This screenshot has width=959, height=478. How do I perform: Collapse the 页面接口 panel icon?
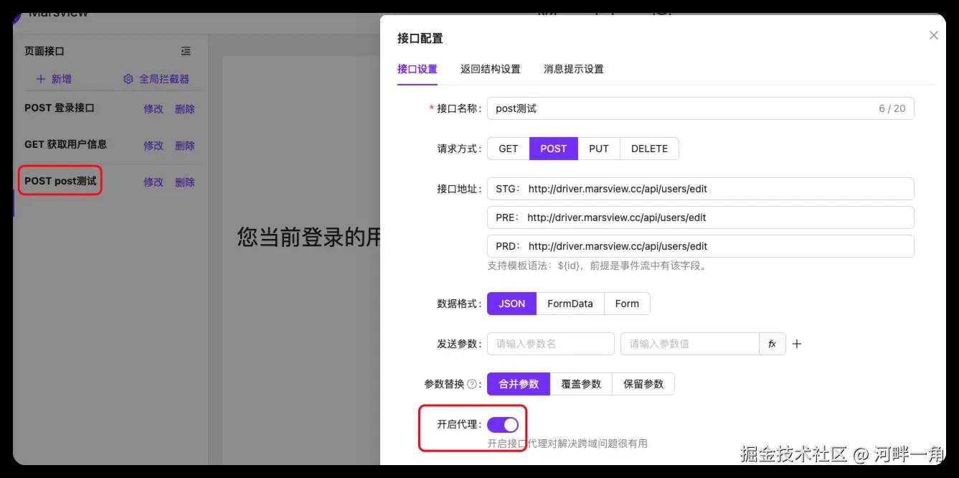pos(186,51)
